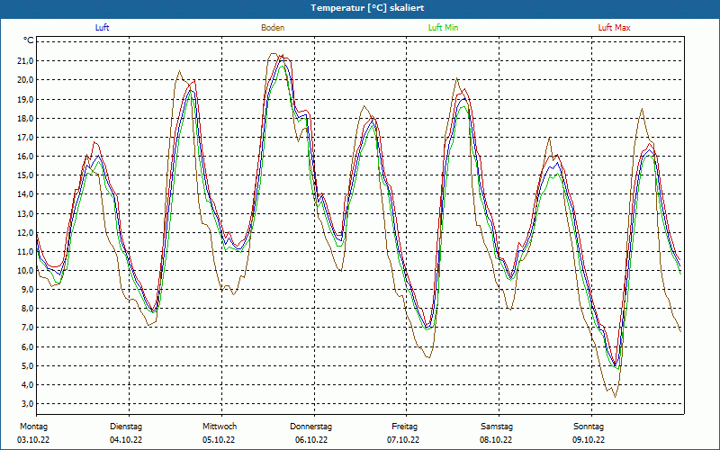The height and width of the screenshot is (450, 720).
Task: Click the Donnerstag day label
Action: [310, 427]
